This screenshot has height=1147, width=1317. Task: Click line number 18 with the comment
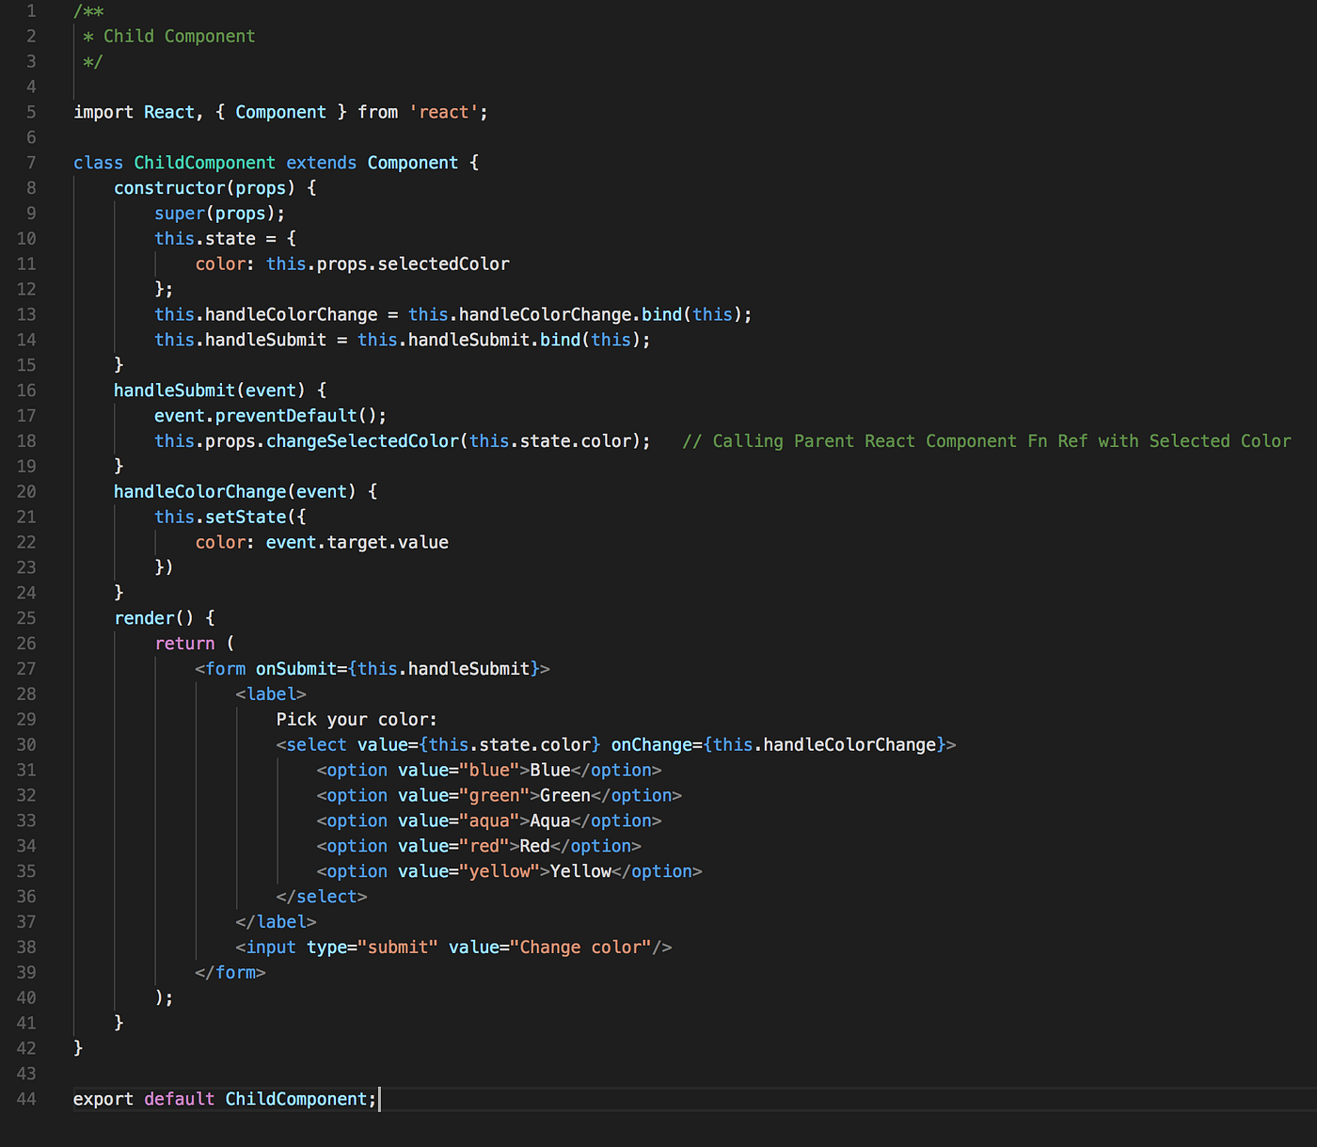[x=26, y=440]
